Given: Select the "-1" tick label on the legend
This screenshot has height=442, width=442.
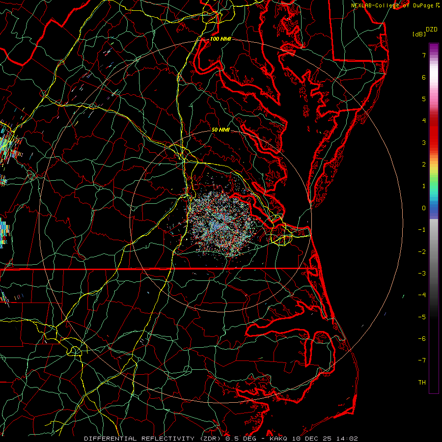Looking at the screenshot, I should 422,230.
